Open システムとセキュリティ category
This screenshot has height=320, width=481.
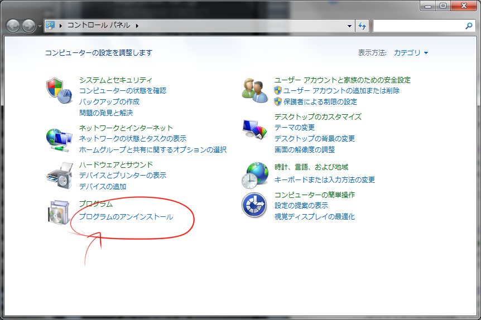pos(116,80)
